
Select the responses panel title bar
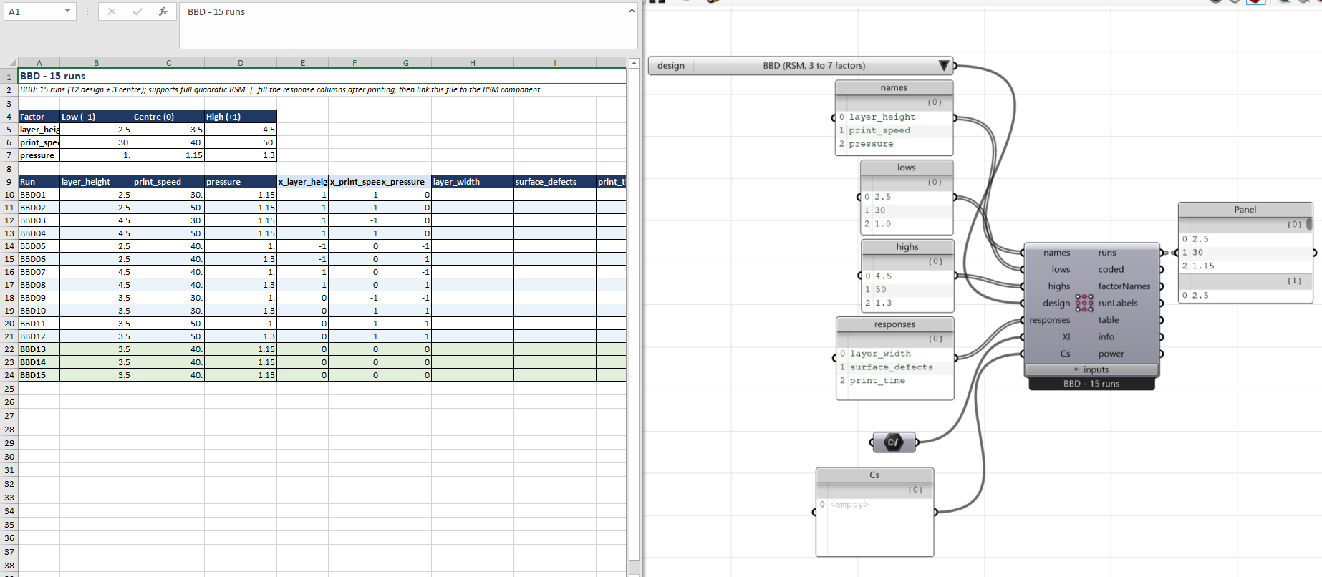point(894,324)
